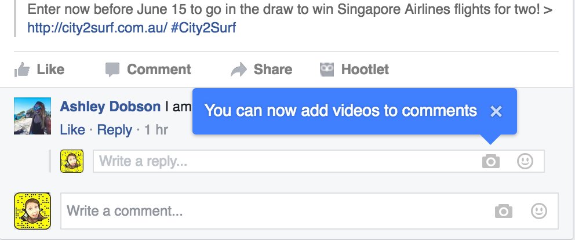Click the Share arrow icon

[239, 70]
